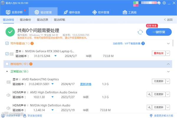
Task: Click the lightbulb icon beside 查看更多解决方案
Action: pyautogui.click(x=151, y=116)
